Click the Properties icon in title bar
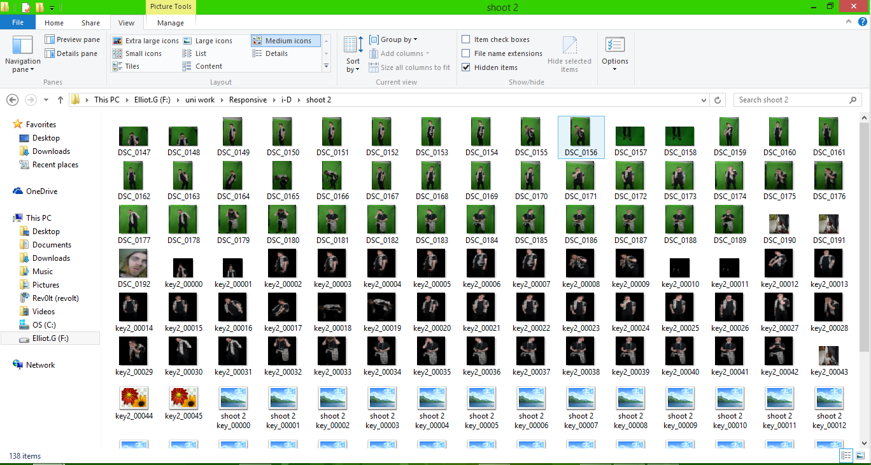This screenshot has width=871, height=465. 26,7
